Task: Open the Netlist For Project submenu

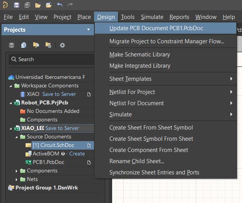Action: click(132, 92)
